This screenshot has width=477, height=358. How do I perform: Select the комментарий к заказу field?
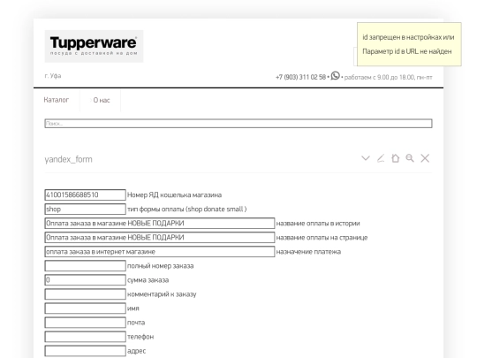(x=85, y=294)
